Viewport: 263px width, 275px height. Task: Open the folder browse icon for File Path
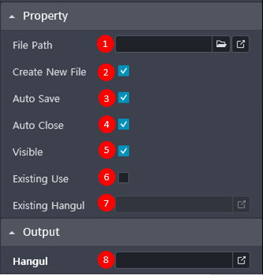221,44
